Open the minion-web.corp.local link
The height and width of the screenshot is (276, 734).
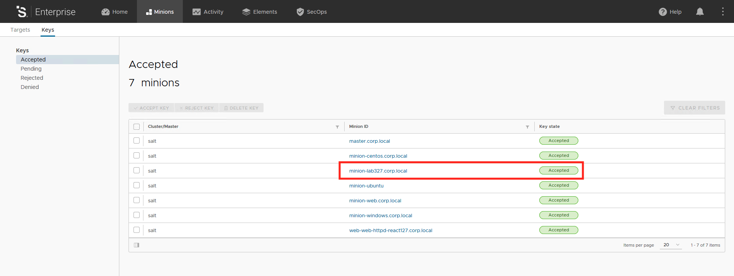coord(375,201)
